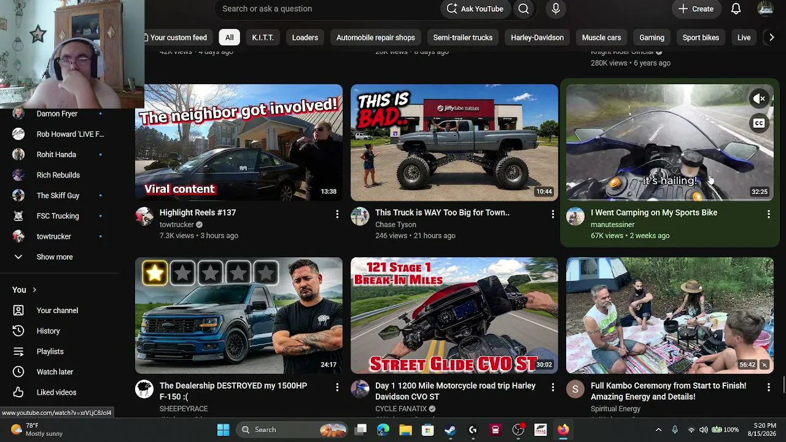
Task: Select the Loaders filter chip
Action: [305, 37]
